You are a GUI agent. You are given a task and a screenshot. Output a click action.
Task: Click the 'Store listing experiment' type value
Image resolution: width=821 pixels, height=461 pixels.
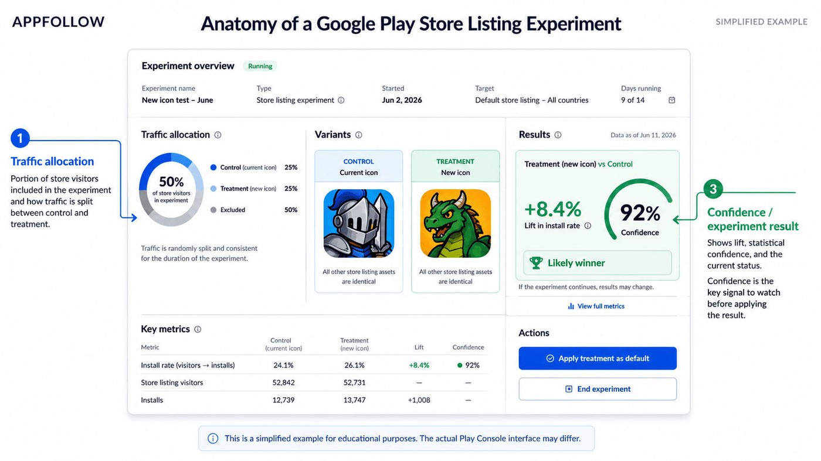coord(295,100)
